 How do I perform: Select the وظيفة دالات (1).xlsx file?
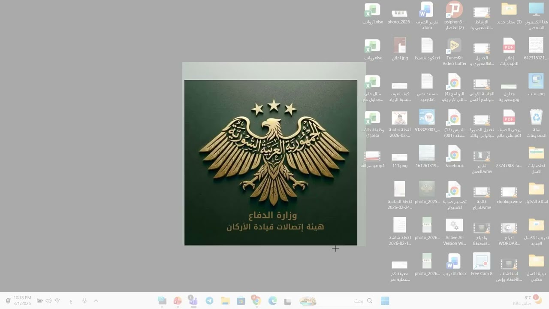coord(372,124)
